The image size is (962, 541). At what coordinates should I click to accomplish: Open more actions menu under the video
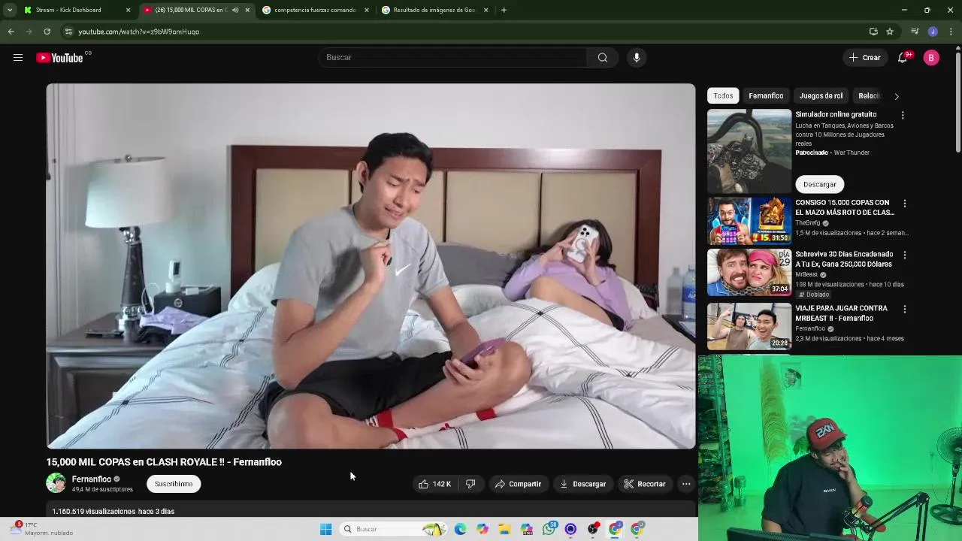coord(686,484)
